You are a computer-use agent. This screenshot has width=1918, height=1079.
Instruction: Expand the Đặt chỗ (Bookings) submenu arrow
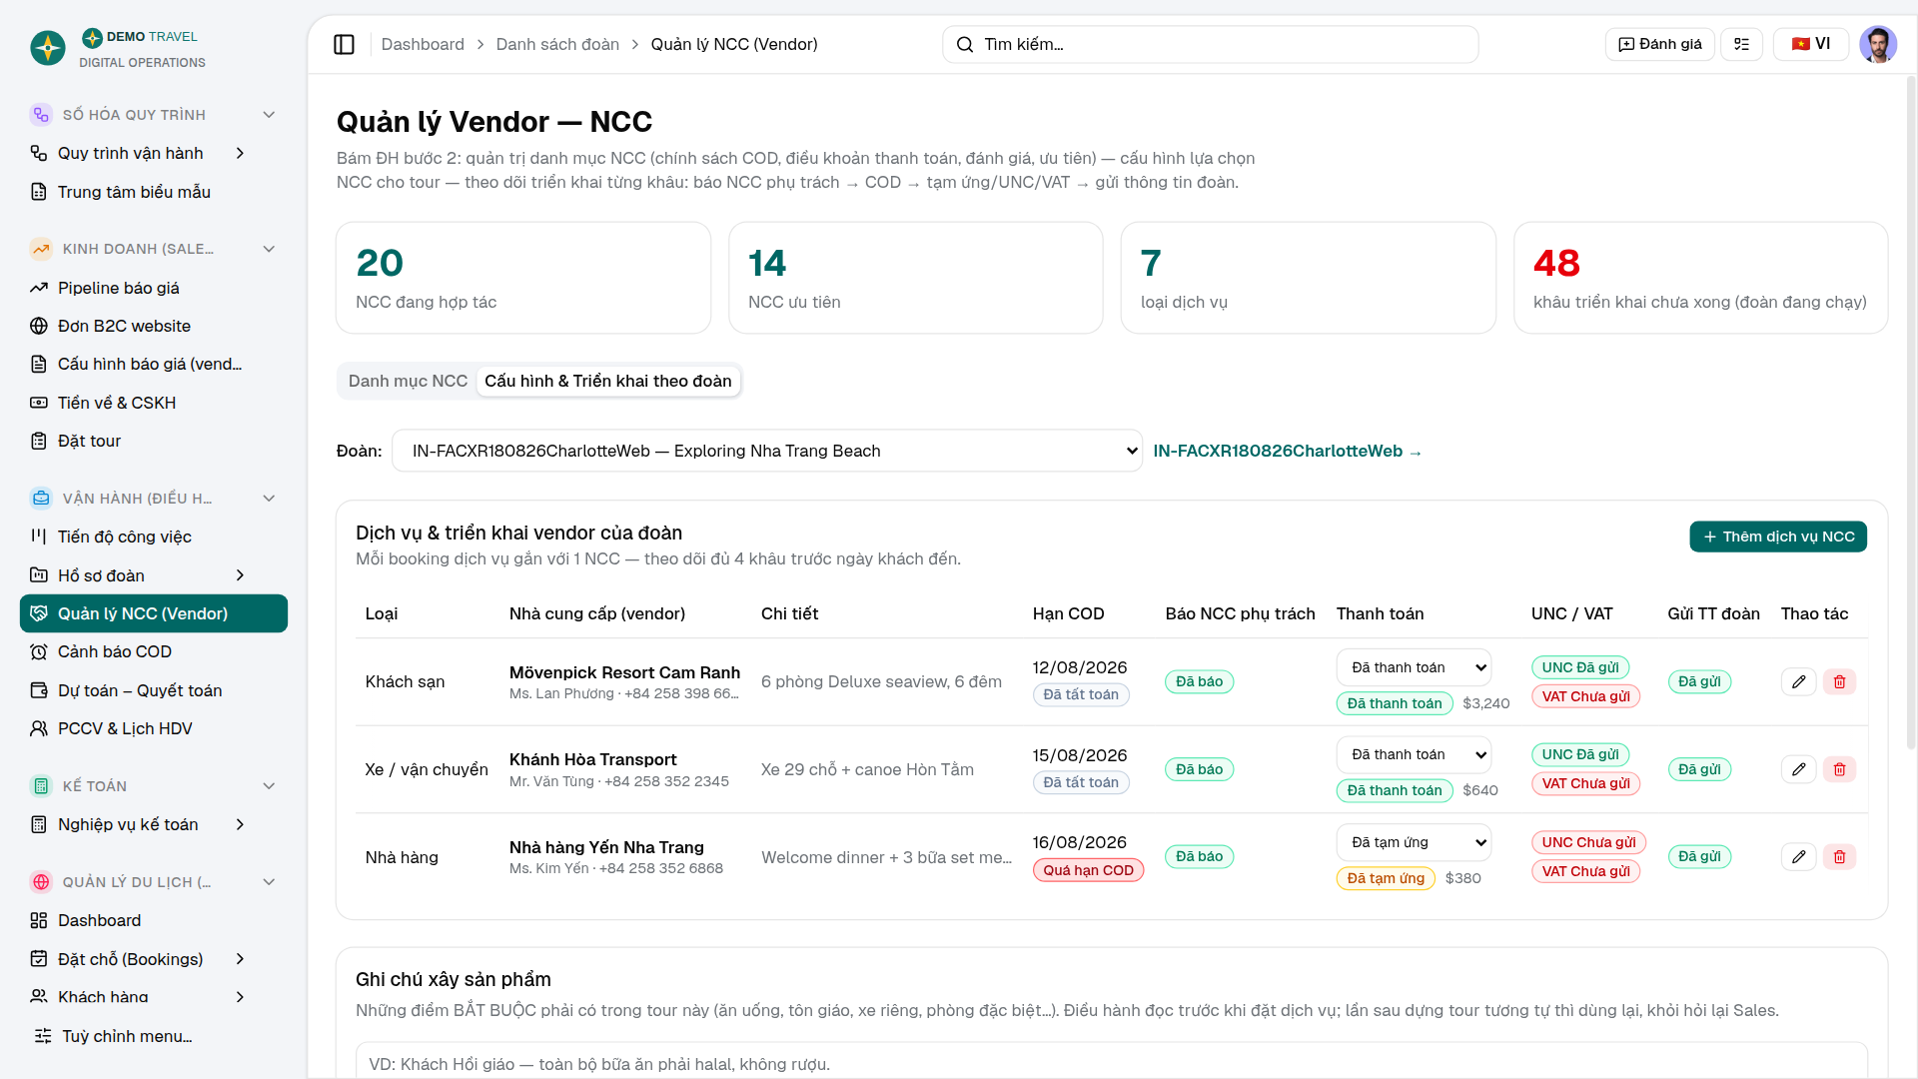point(240,959)
